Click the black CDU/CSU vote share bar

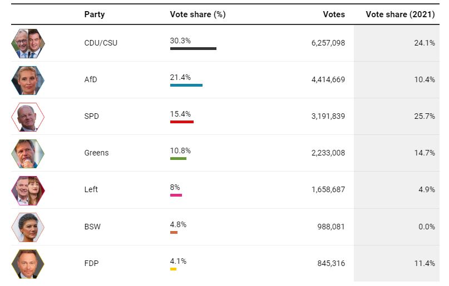click(x=193, y=49)
